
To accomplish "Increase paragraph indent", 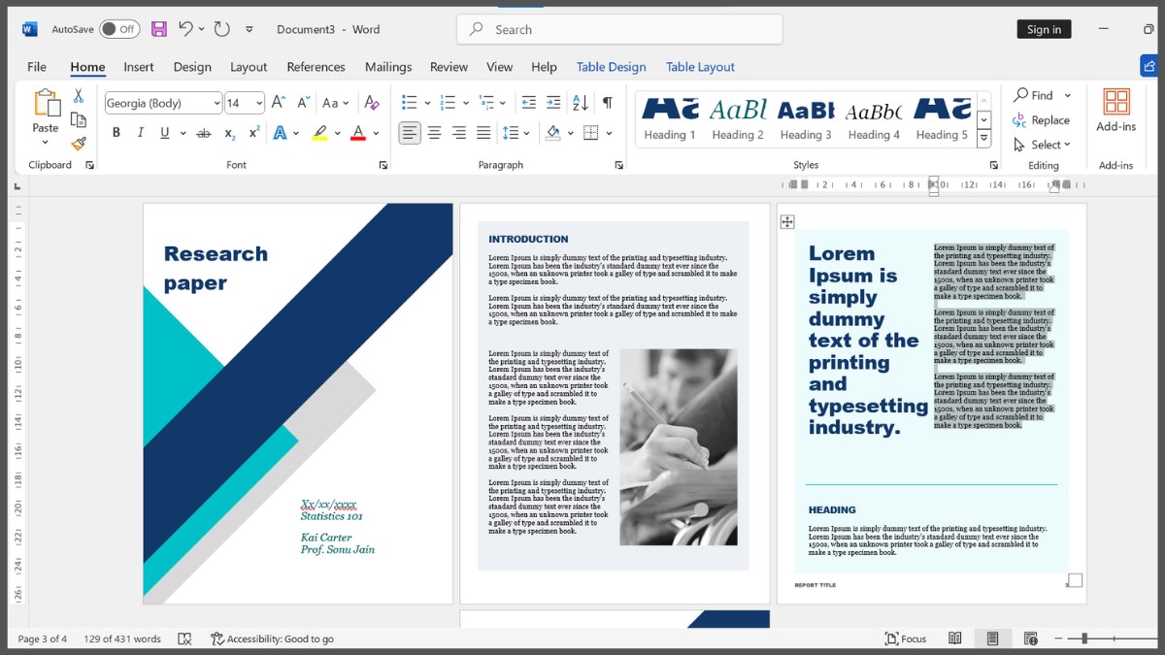I will point(553,103).
